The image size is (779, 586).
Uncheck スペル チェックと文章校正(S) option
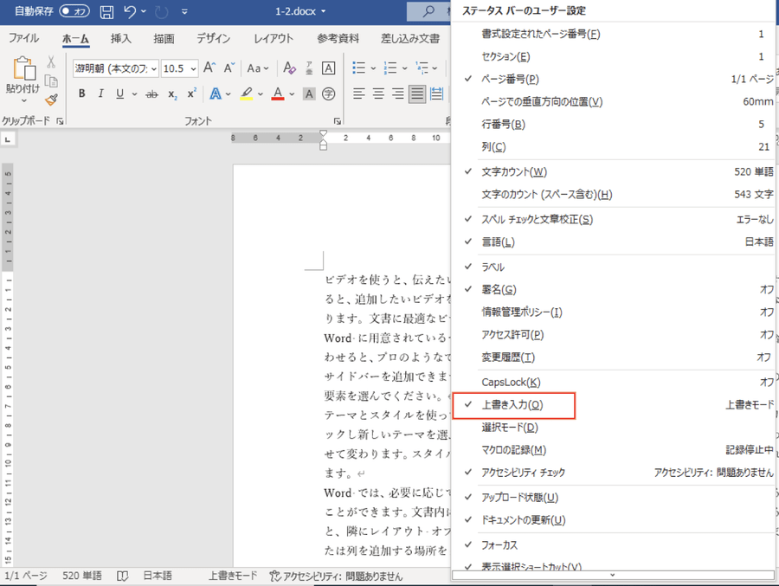point(614,219)
